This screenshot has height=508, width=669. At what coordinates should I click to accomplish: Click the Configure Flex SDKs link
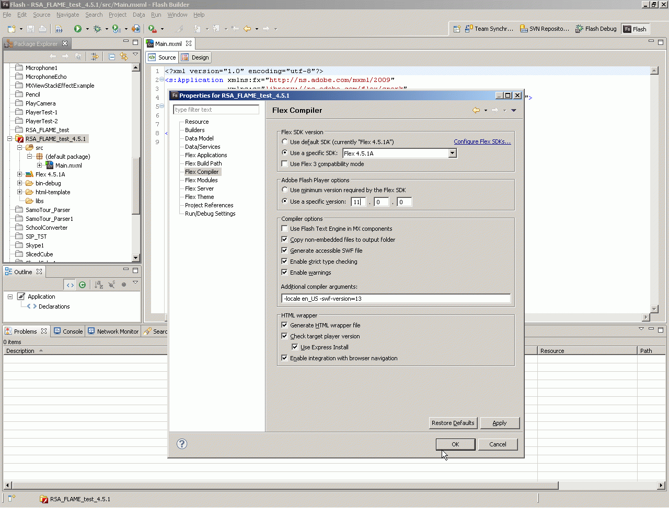pos(482,141)
